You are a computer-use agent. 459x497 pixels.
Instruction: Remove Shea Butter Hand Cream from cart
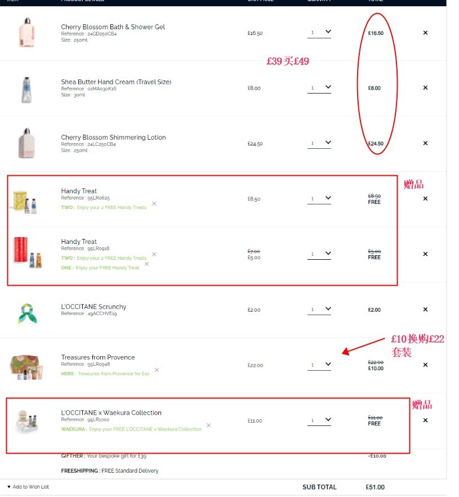(425, 88)
